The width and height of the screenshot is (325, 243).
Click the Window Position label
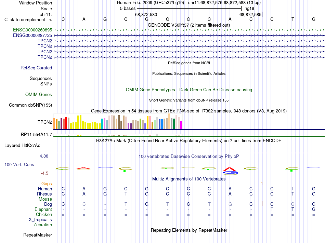click(x=36, y=3)
